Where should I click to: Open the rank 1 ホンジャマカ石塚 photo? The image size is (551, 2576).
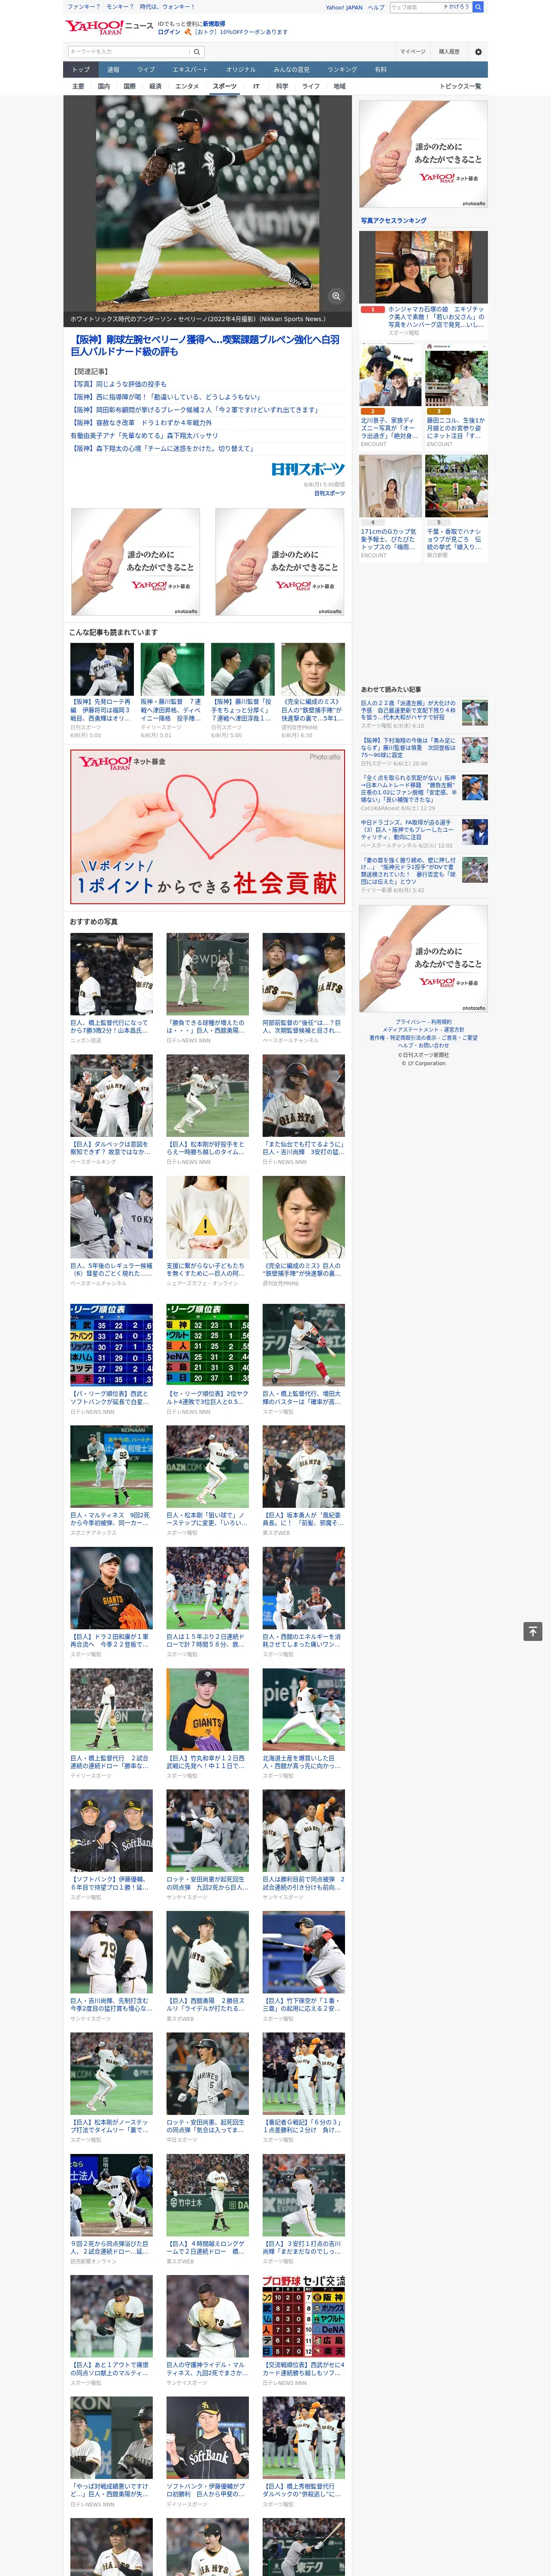424,267
